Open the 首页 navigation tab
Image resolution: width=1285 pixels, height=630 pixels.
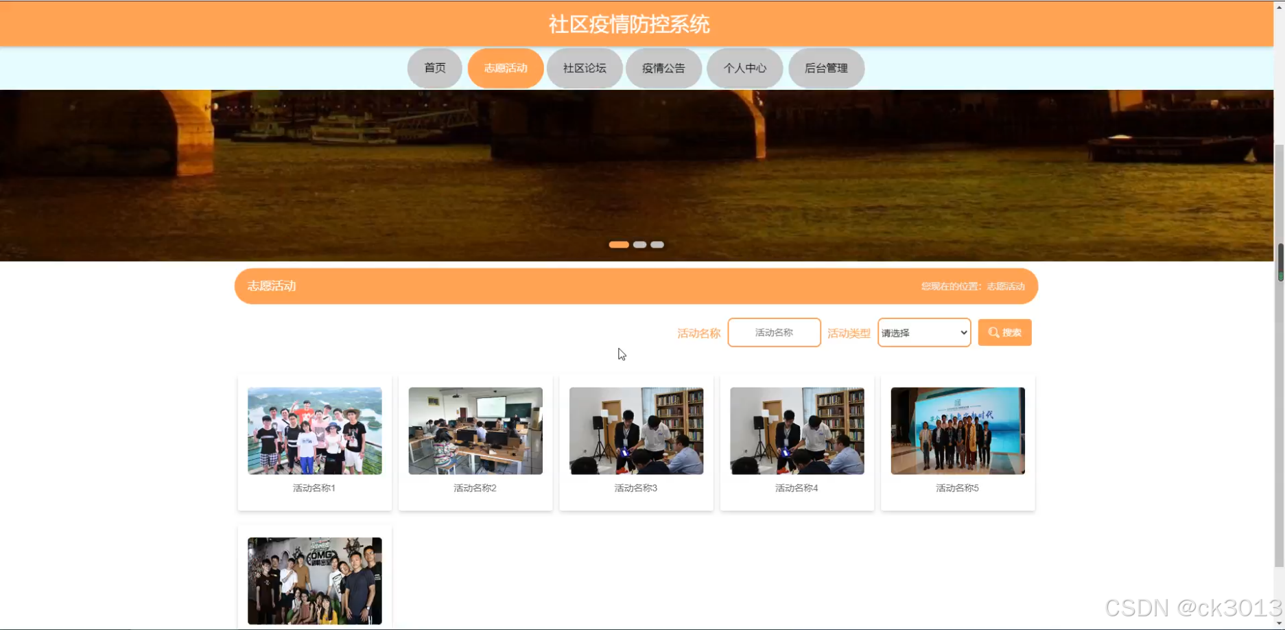[x=435, y=68]
